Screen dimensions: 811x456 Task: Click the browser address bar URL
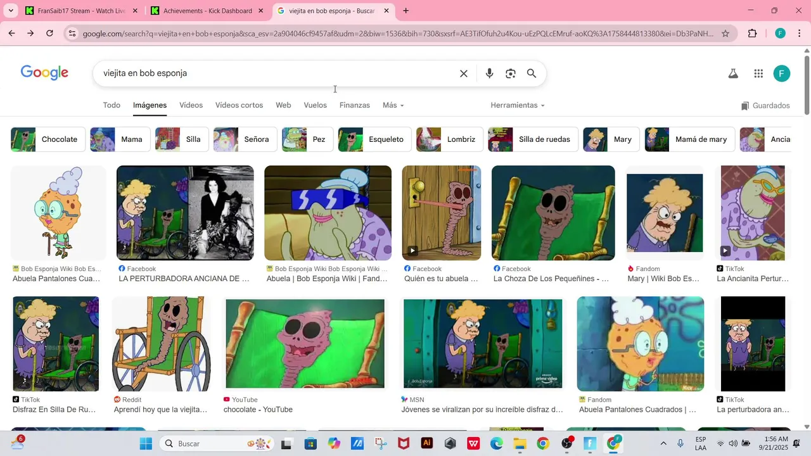coord(398,34)
